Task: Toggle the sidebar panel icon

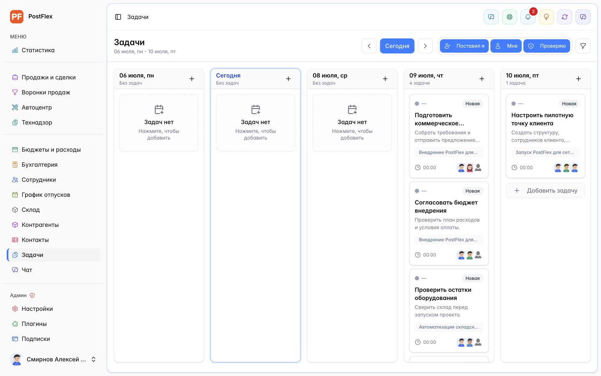Action: [x=118, y=17]
